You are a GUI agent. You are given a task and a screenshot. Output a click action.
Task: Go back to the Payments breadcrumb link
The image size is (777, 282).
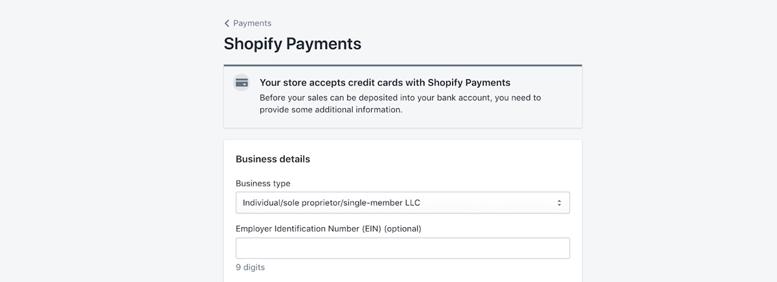(x=248, y=23)
